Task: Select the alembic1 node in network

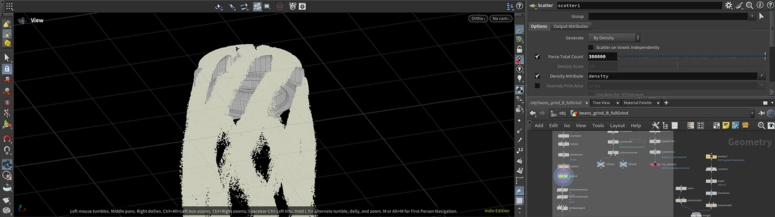Action: pyautogui.click(x=711, y=157)
